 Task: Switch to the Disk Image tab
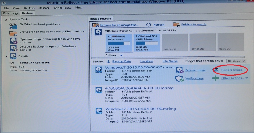click(11, 13)
